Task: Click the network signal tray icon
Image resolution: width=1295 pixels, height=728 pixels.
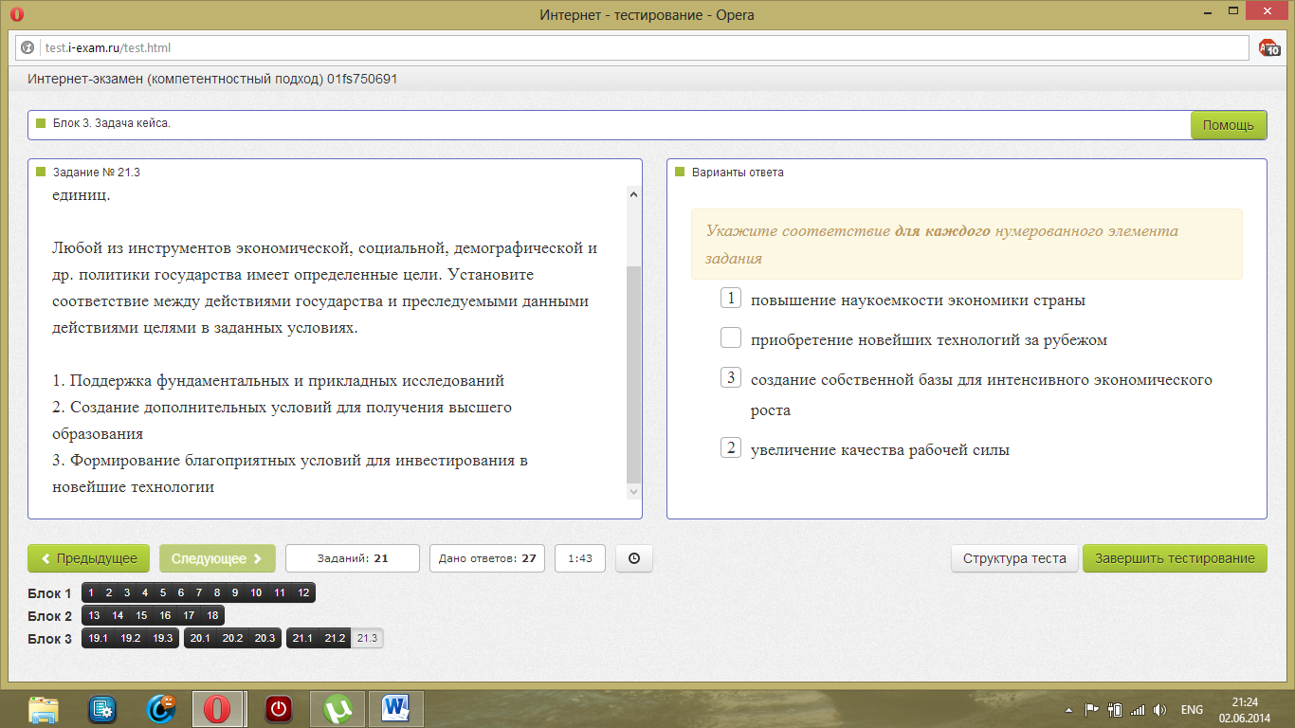Action: [x=1138, y=710]
